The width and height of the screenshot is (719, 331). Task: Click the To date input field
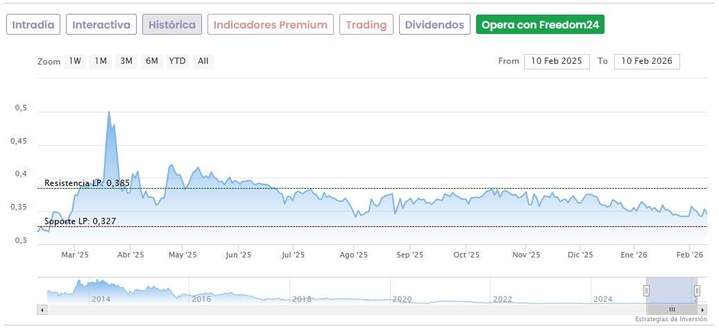point(647,61)
